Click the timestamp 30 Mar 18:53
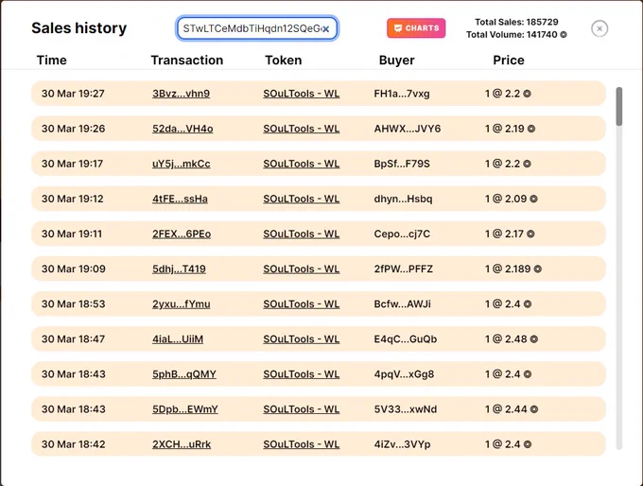643x486 pixels. [x=74, y=304]
